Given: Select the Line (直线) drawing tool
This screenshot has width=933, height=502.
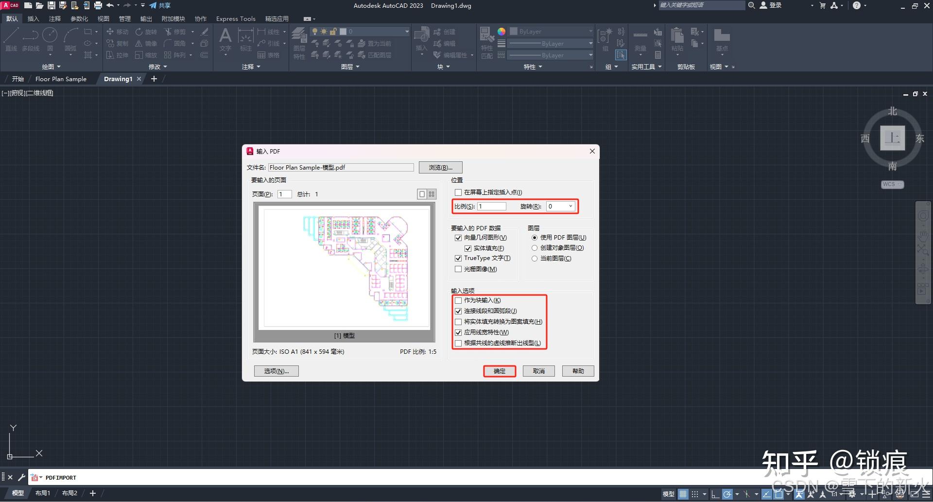Looking at the screenshot, I should [x=11, y=39].
